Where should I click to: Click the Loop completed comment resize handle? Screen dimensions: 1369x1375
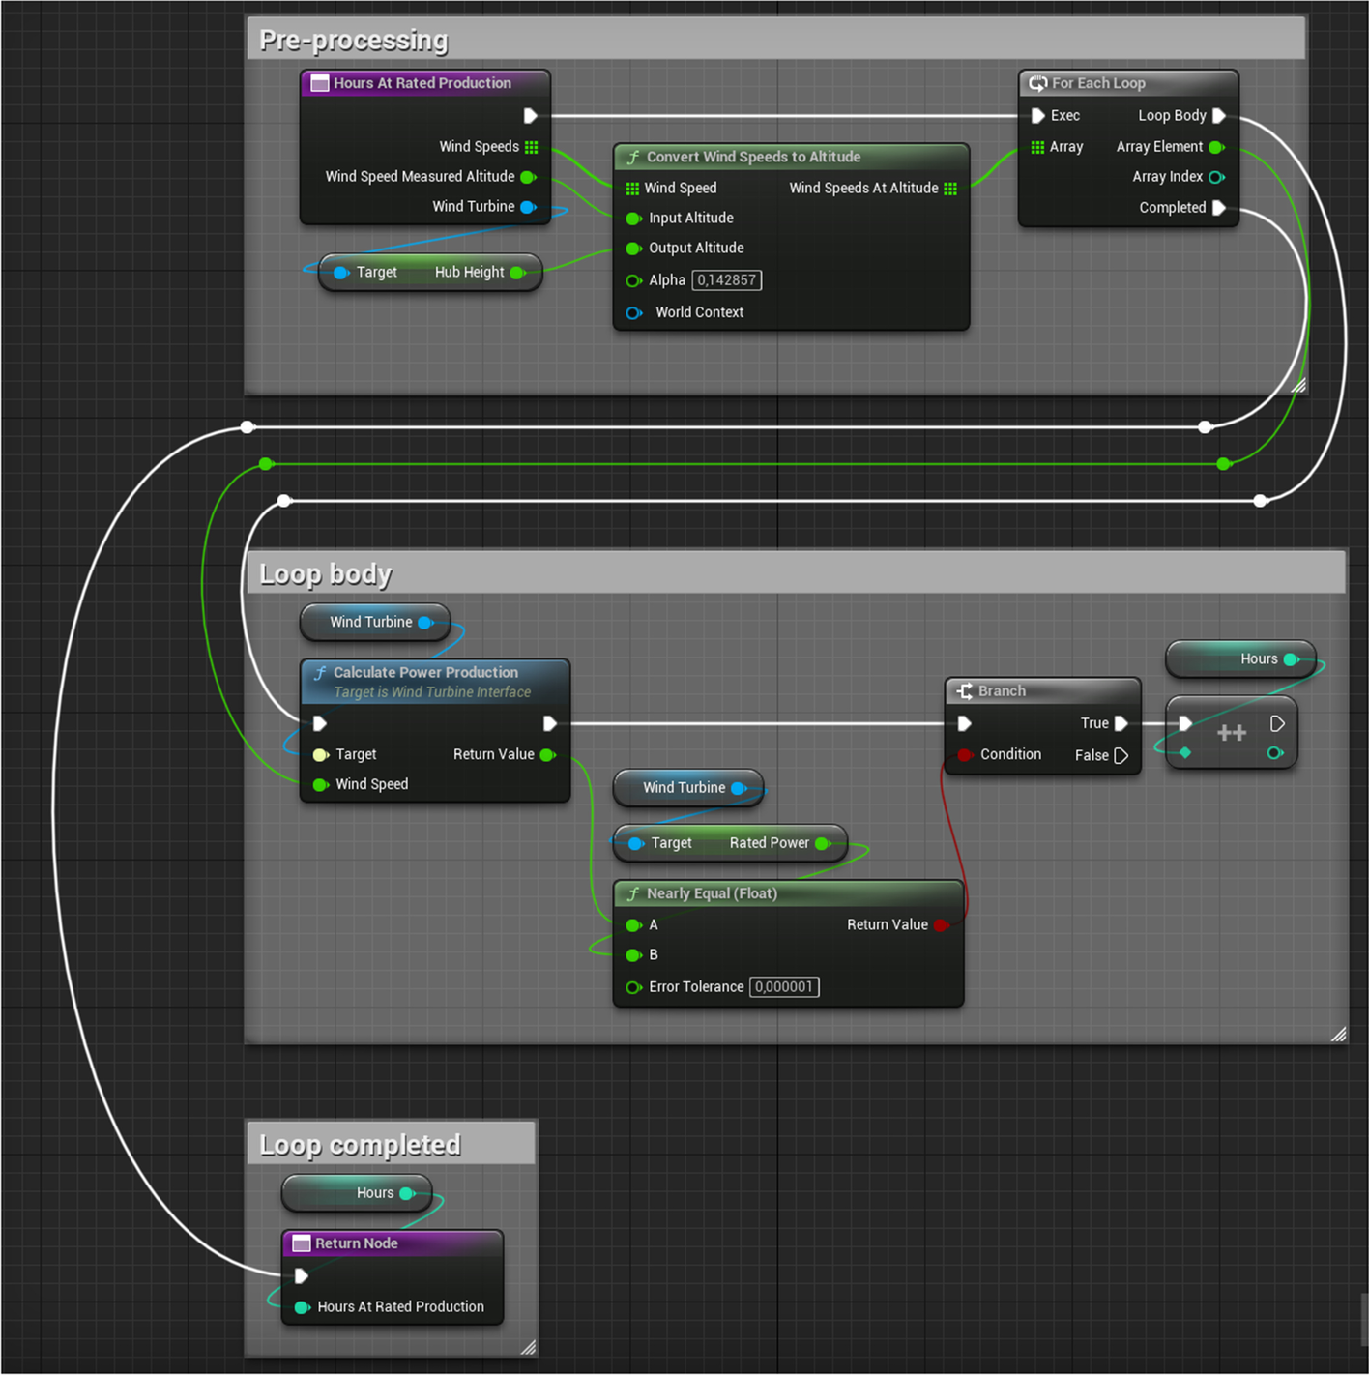tap(528, 1347)
